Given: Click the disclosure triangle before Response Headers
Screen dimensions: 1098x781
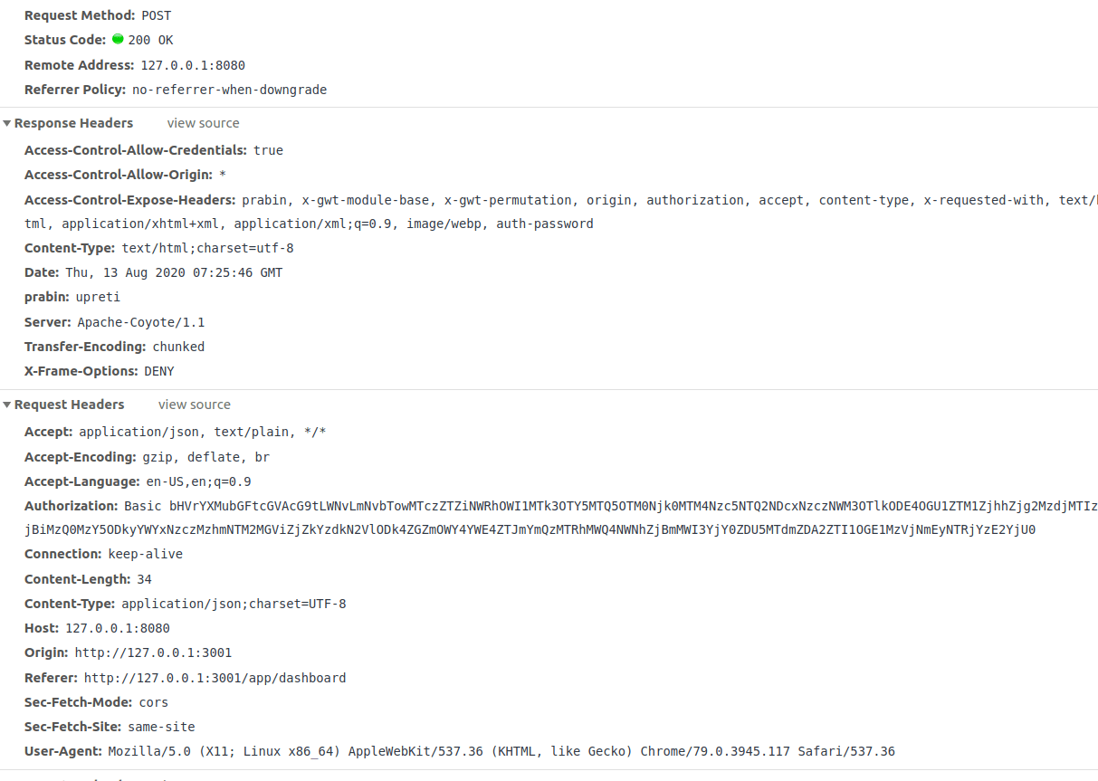Looking at the screenshot, I should click(7, 122).
